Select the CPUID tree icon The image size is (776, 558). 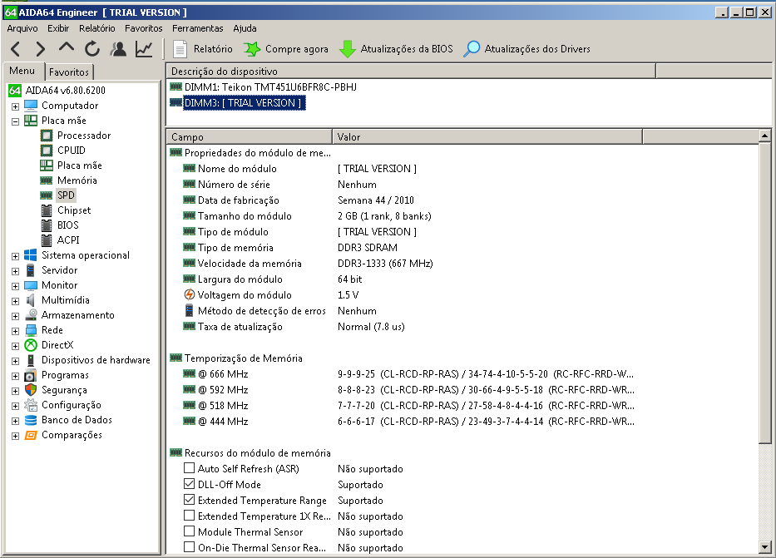click(x=47, y=151)
